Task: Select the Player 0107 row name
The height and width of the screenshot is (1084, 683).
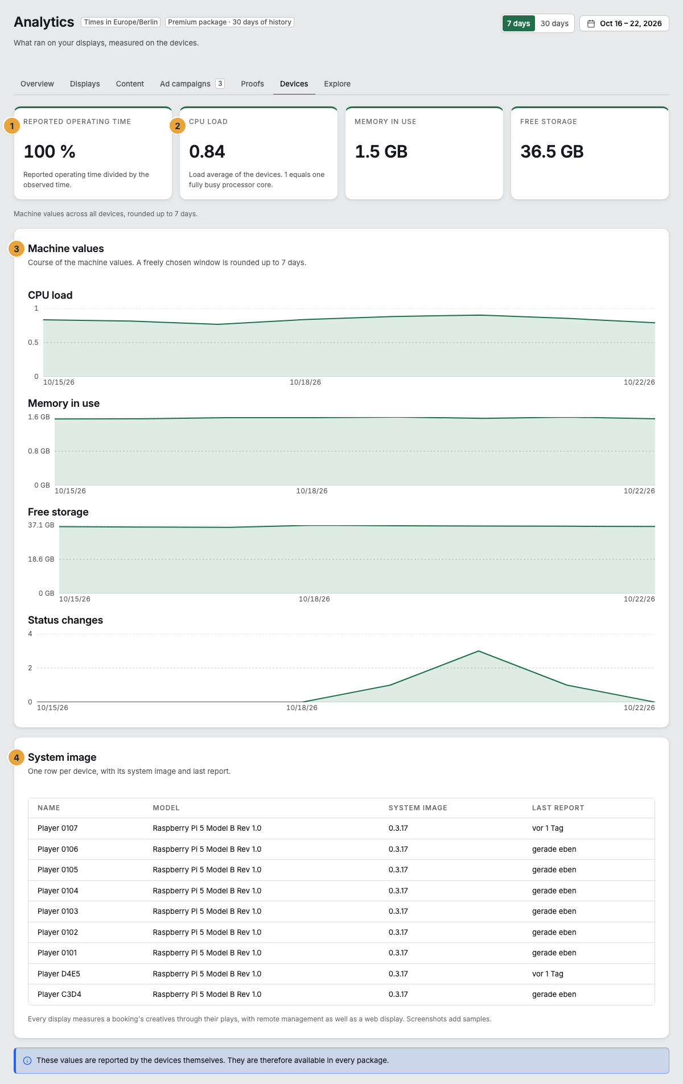Action: tap(57, 829)
